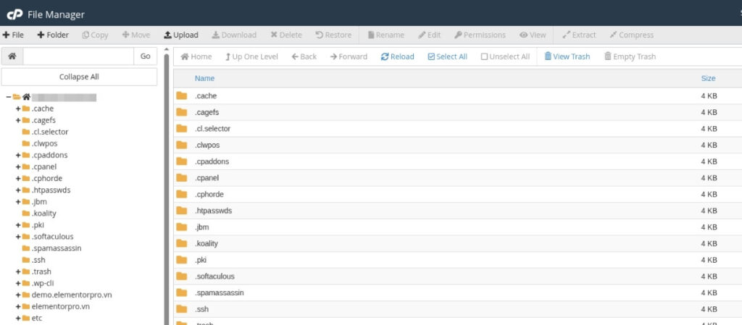The width and height of the screenshot is (742, 325).
Task: Sort files by Size column header
Action: (708, 78)
